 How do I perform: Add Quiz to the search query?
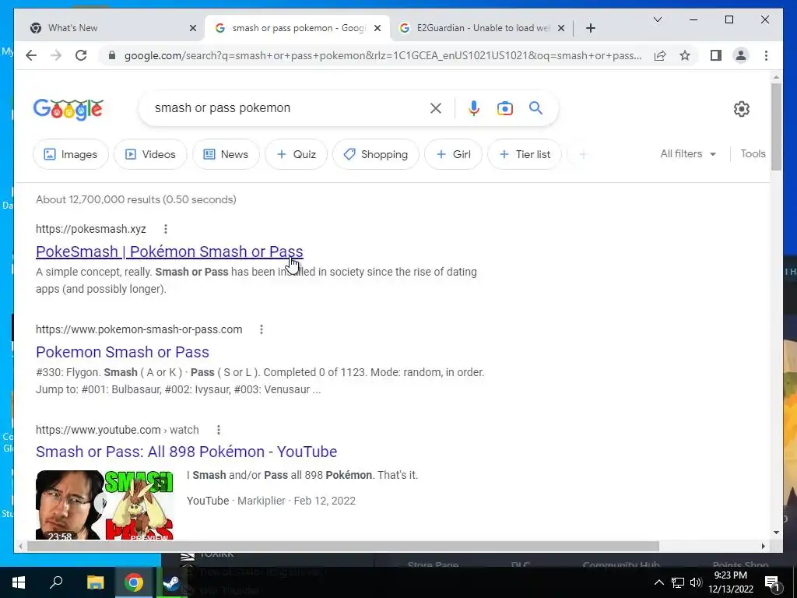(296, 154)
